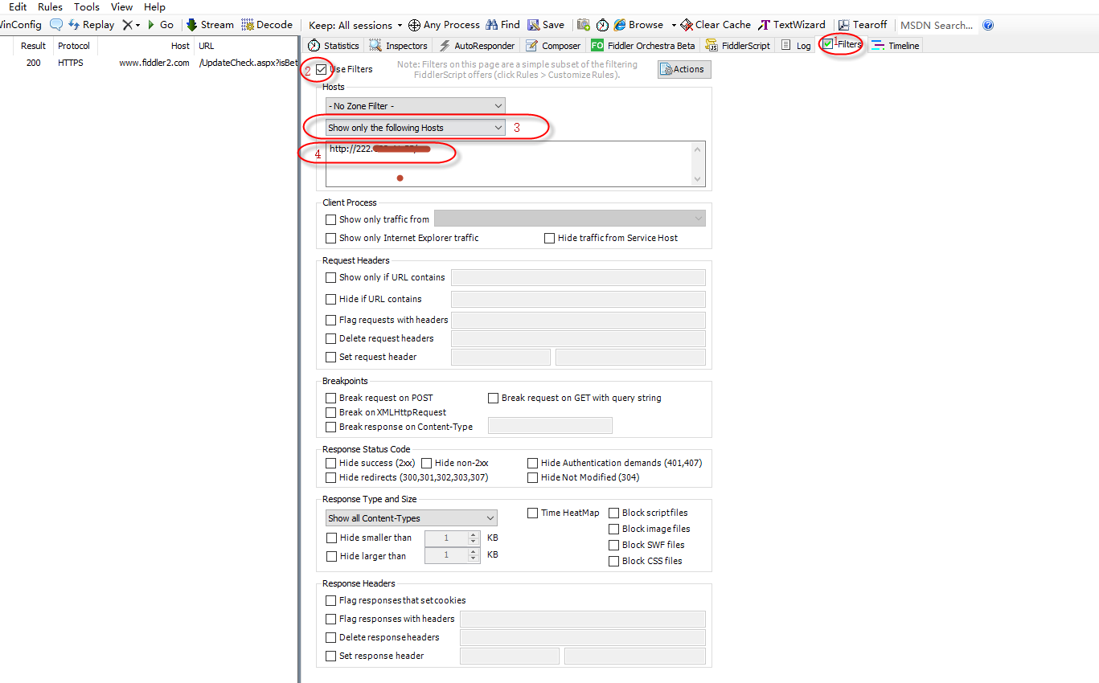Open the View menu
This screenshot has height=683, width=1099.
pyautogui.click(x=121, y=6)
